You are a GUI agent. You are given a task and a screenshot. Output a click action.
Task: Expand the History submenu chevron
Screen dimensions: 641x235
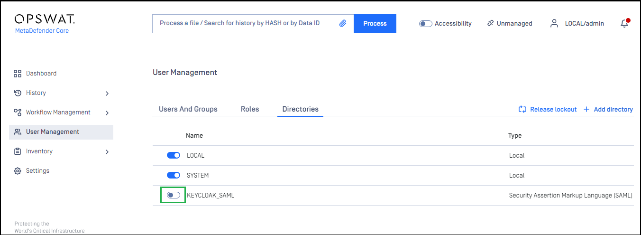coord(107,94)
